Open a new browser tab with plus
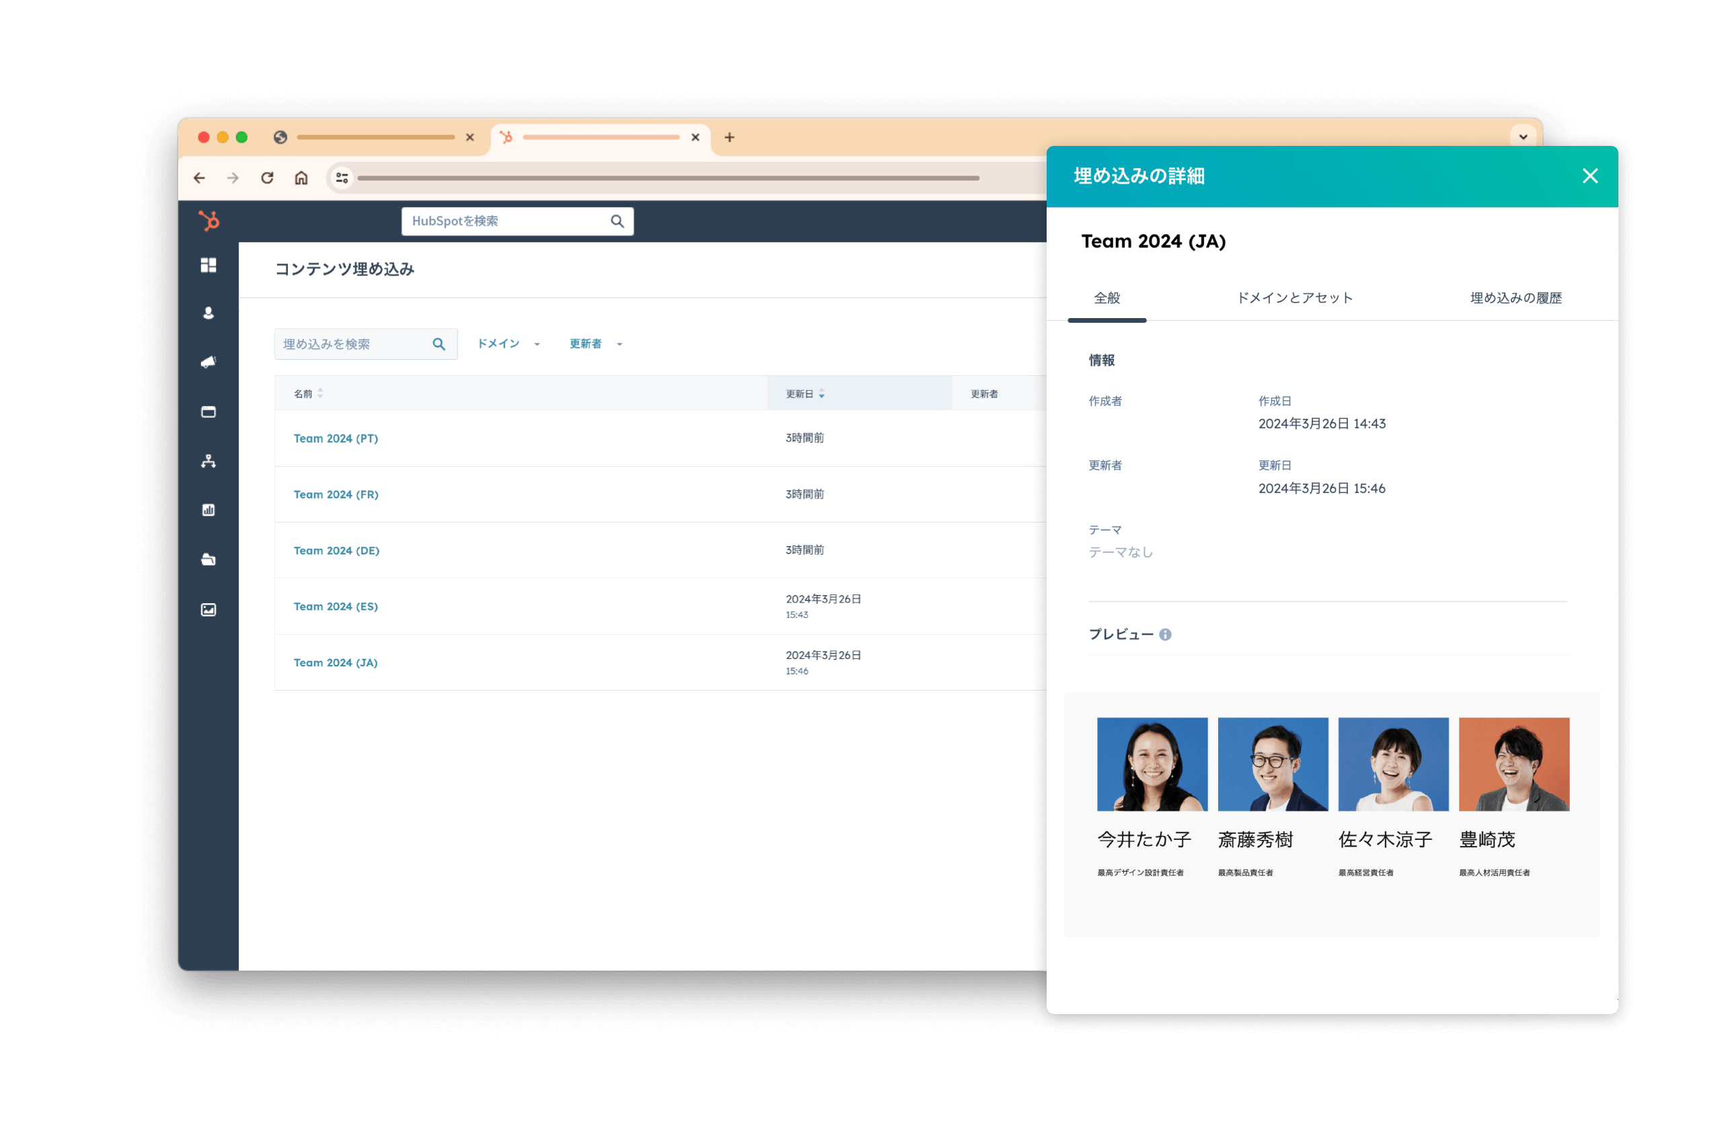 [730, 137]
